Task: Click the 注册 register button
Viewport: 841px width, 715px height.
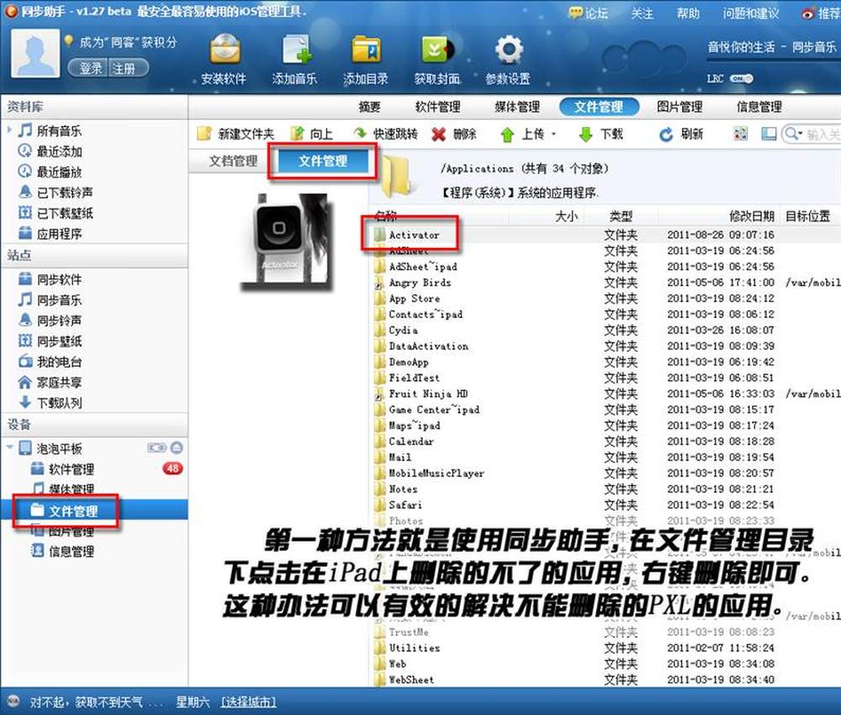Action: pyautogui.click(x=128, y=68)
